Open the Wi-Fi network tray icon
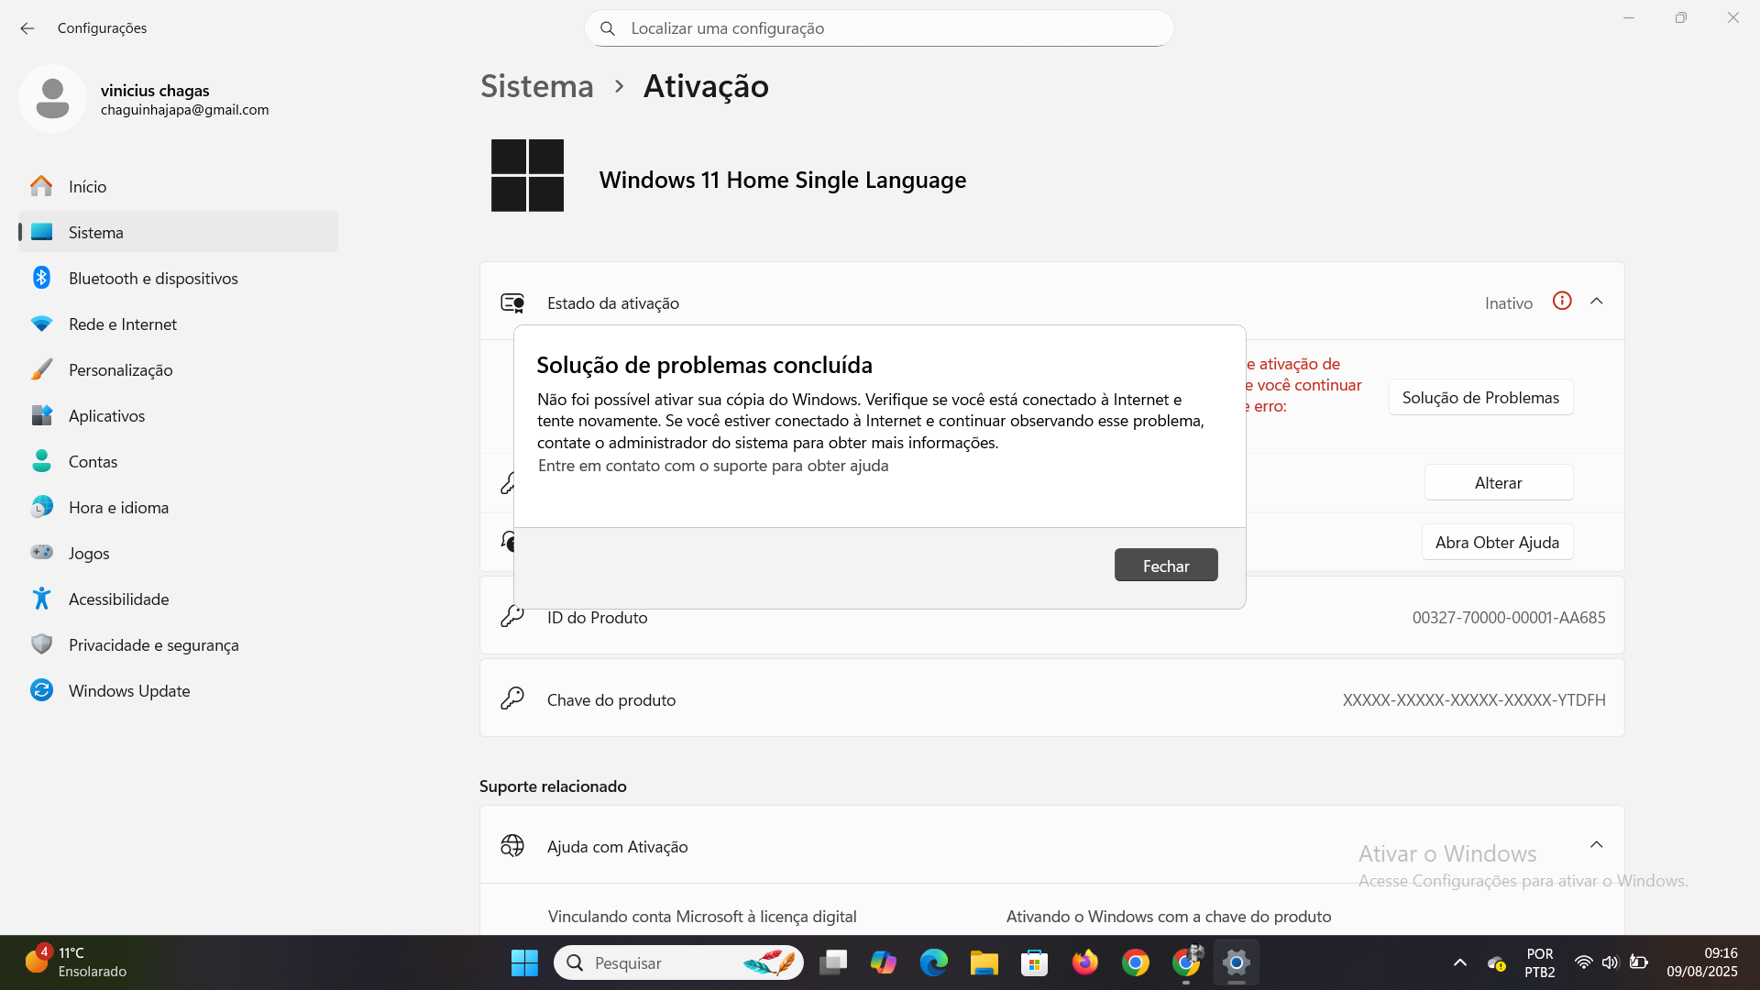Image resolution: width=1760 pixels, height=990 pixels. (x=1583, y=962)
